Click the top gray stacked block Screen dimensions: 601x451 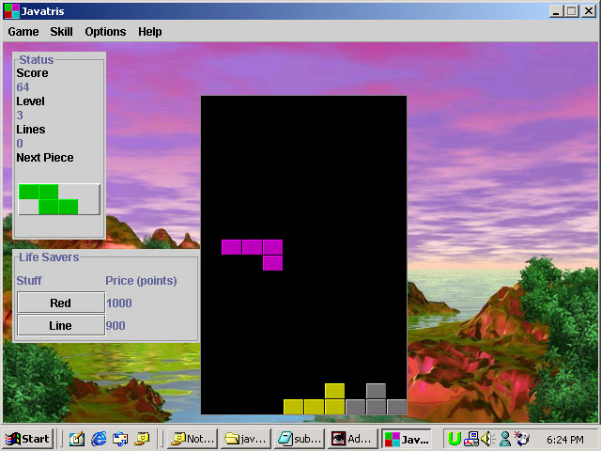click(x=376, y=391)
